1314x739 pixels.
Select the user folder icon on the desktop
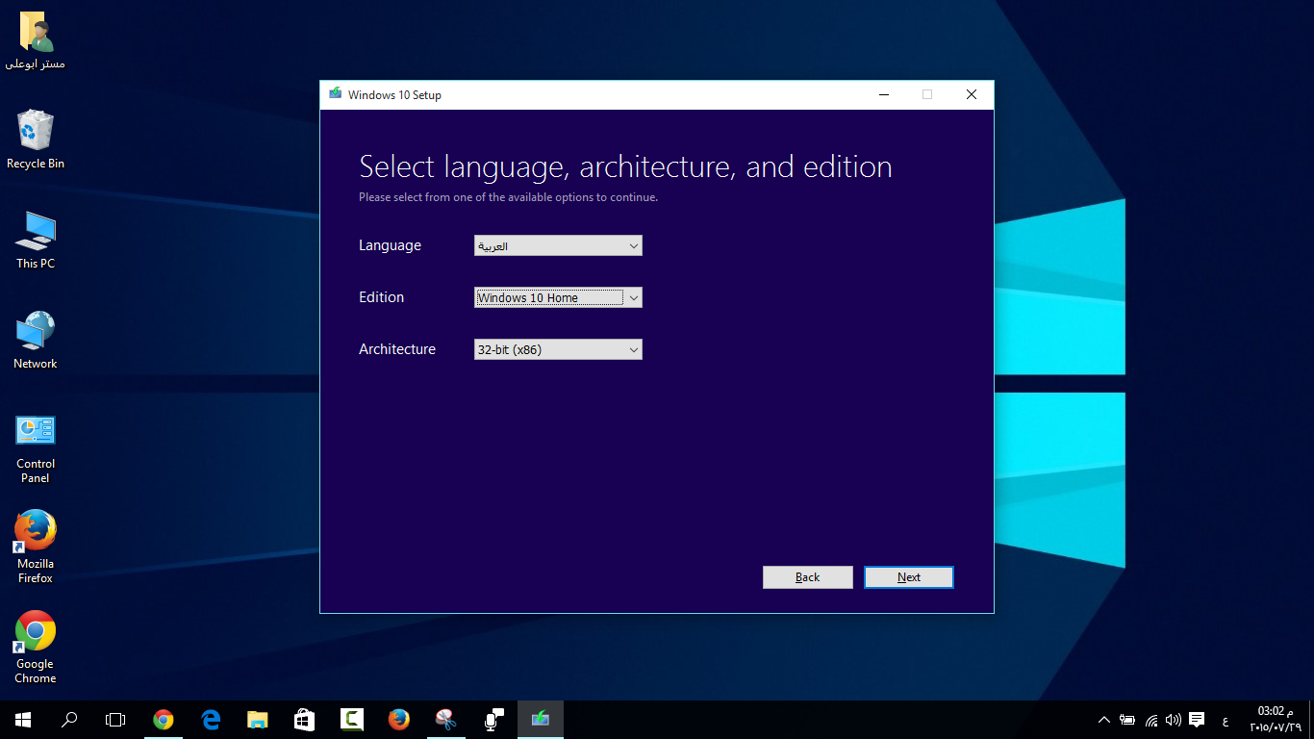click(x=36, y=40)
